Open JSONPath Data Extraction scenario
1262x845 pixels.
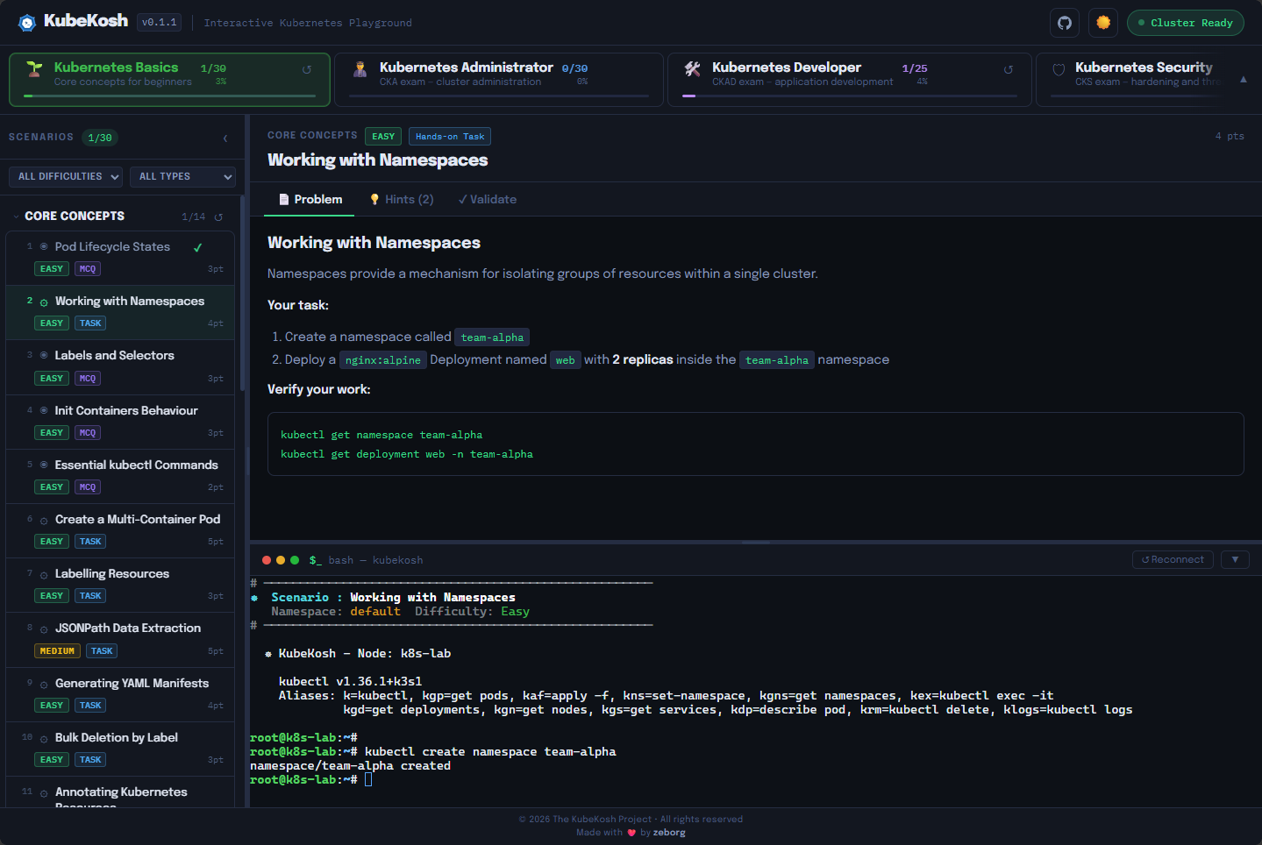pos(120,640)
